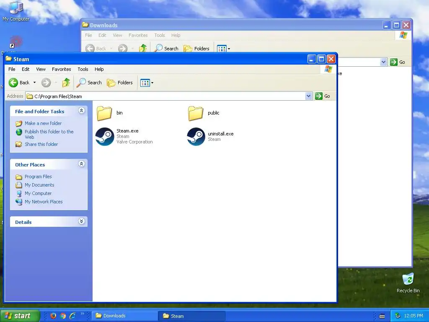Click the Steam window title bar folder icon

[8, 59]
